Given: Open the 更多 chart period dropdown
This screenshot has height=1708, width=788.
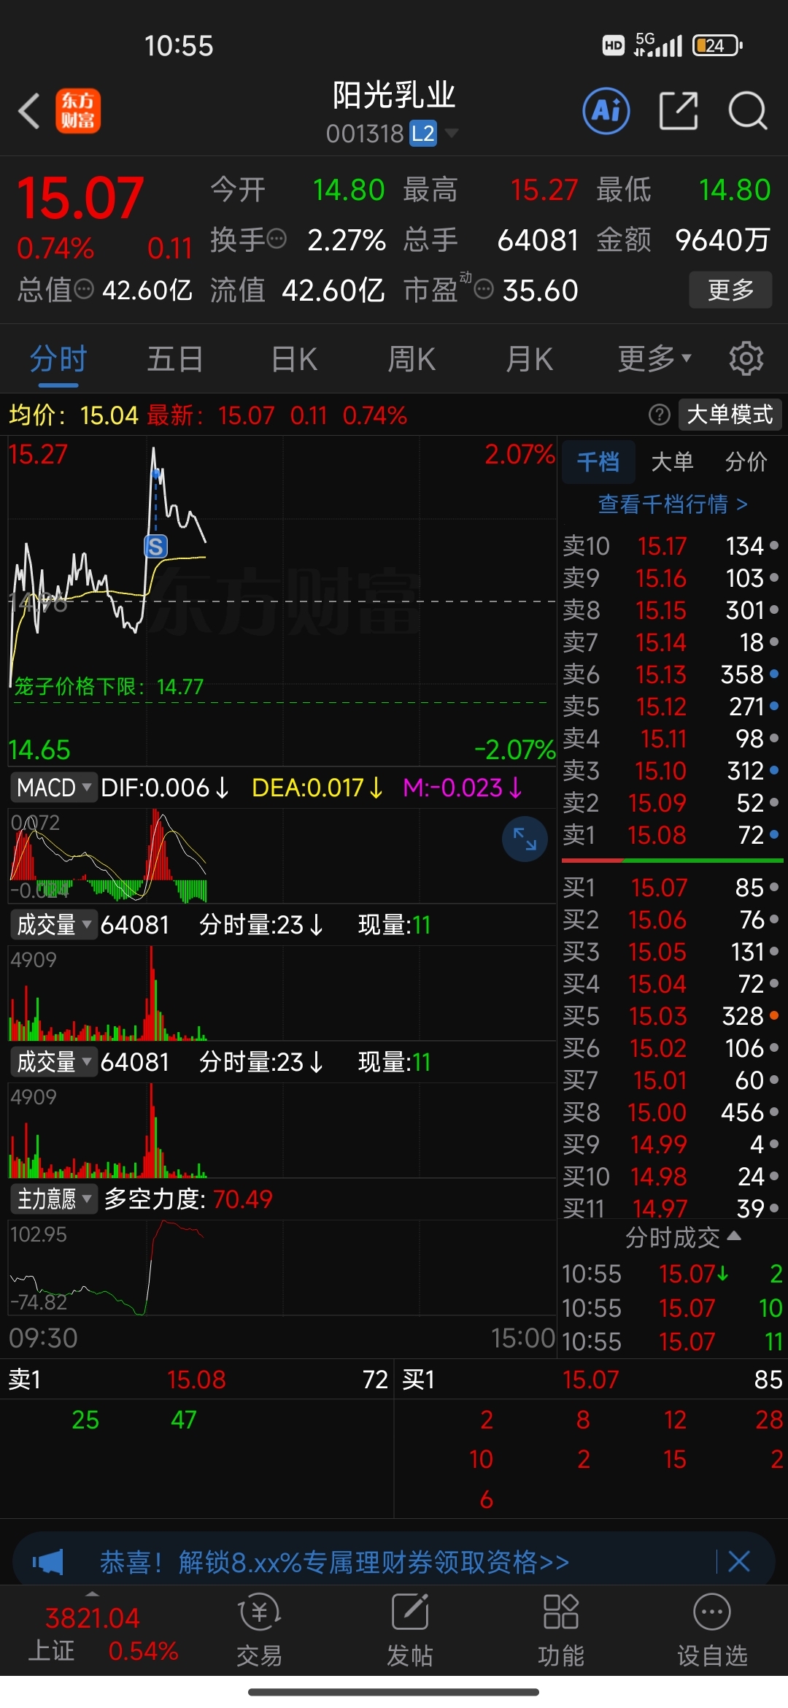Looking at the screenshot, I should pos(654,358).
